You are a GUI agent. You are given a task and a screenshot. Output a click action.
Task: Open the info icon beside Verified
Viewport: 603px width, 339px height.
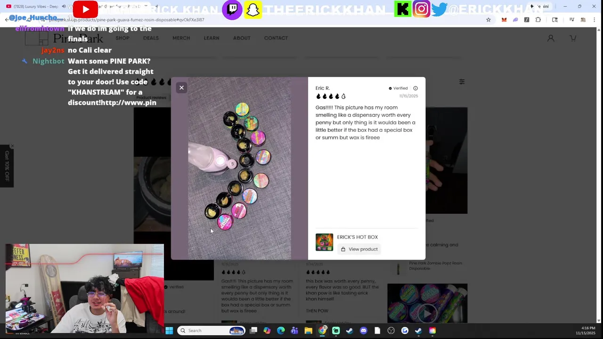tap(416, 88)
